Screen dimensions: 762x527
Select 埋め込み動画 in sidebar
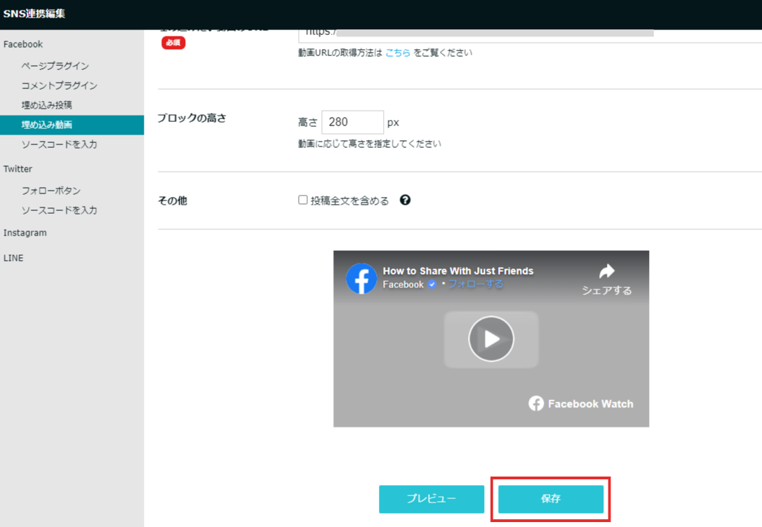72,125
